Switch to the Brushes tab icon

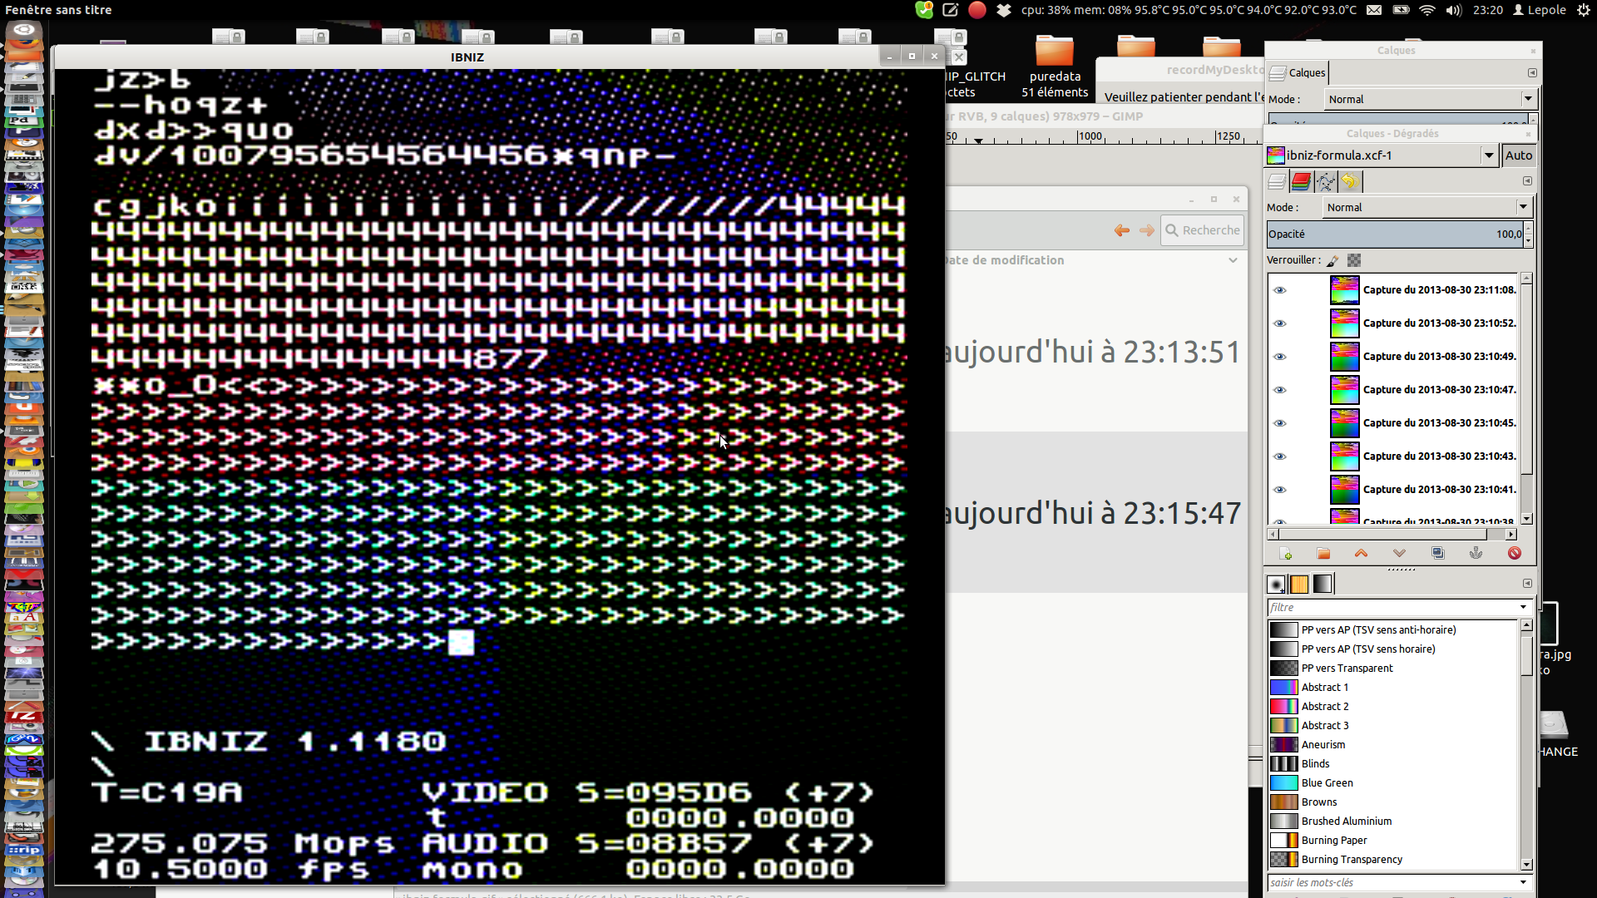[x=1275, y=584]
